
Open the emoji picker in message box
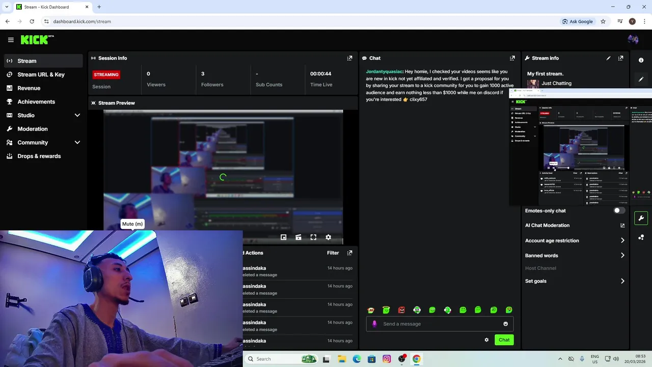tap(505, 324)
